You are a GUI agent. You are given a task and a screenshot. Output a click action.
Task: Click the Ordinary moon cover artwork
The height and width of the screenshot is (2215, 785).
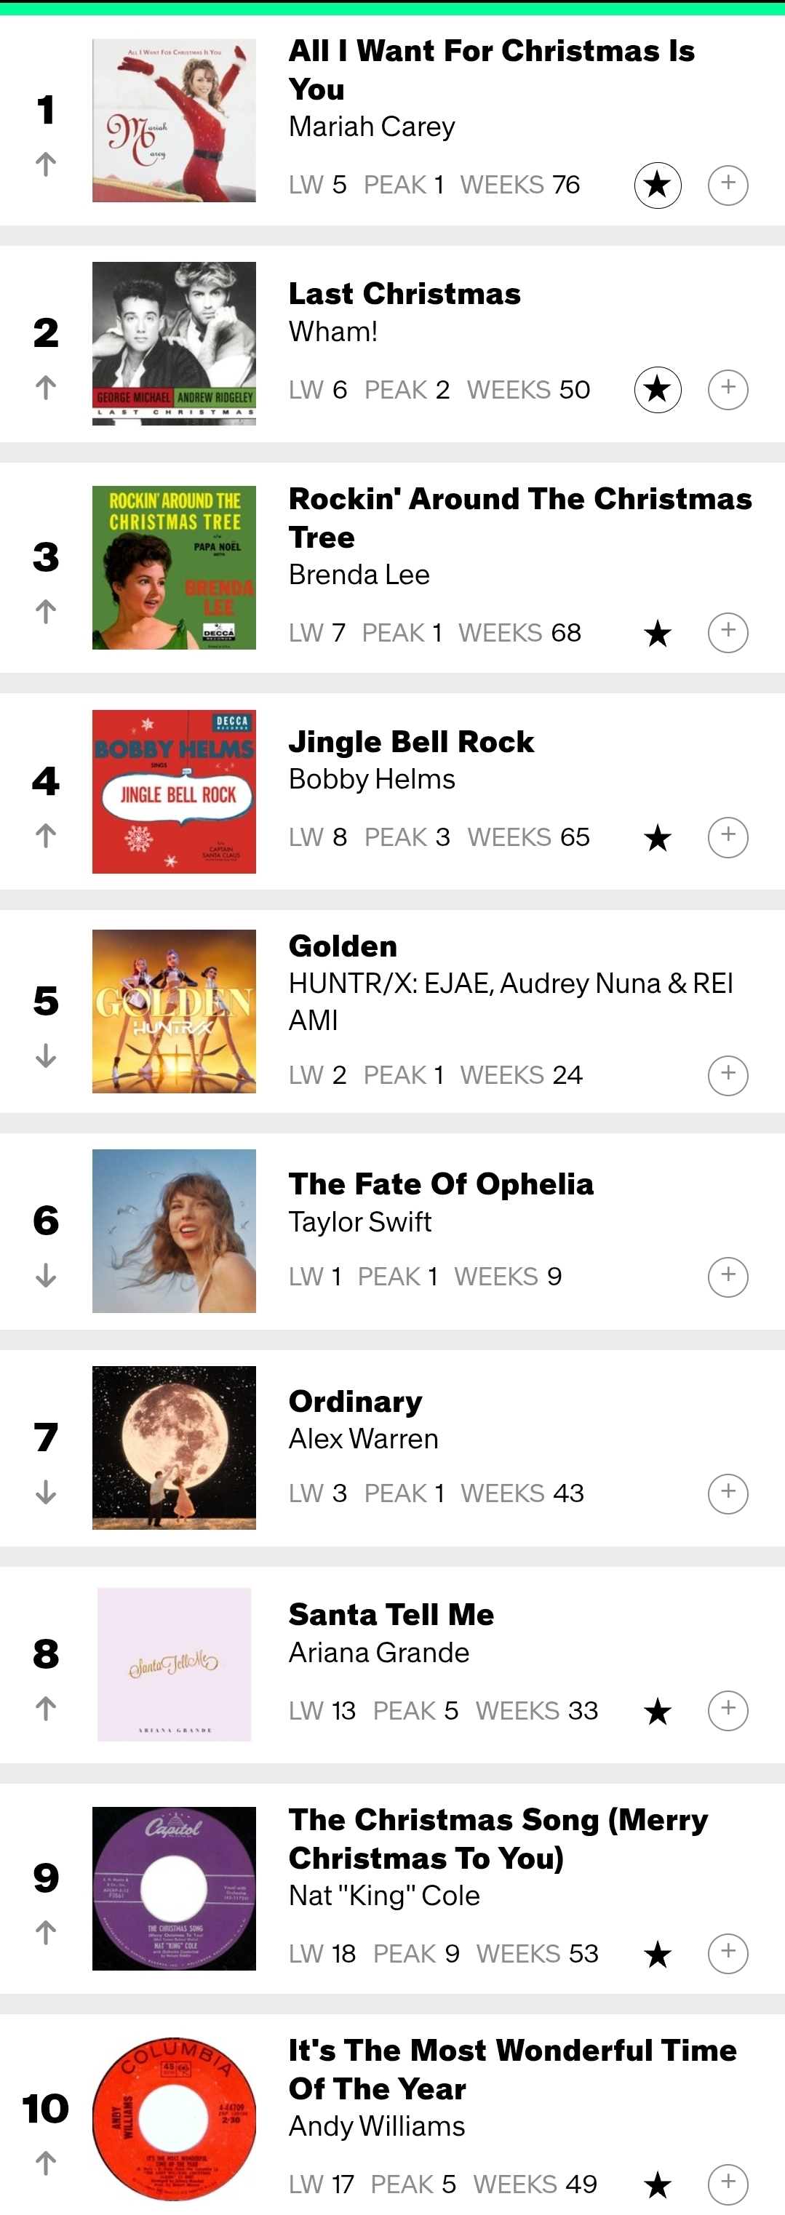(174, 1448)
